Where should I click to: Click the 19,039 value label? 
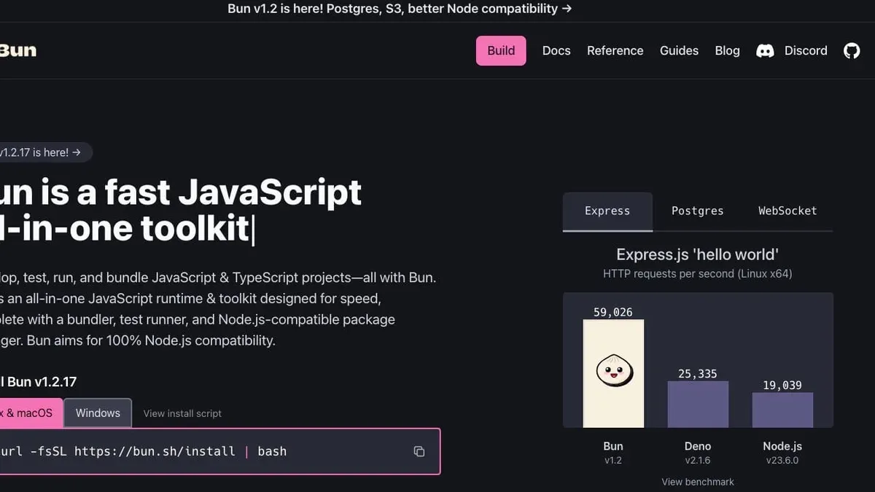(x=782, y=385)
